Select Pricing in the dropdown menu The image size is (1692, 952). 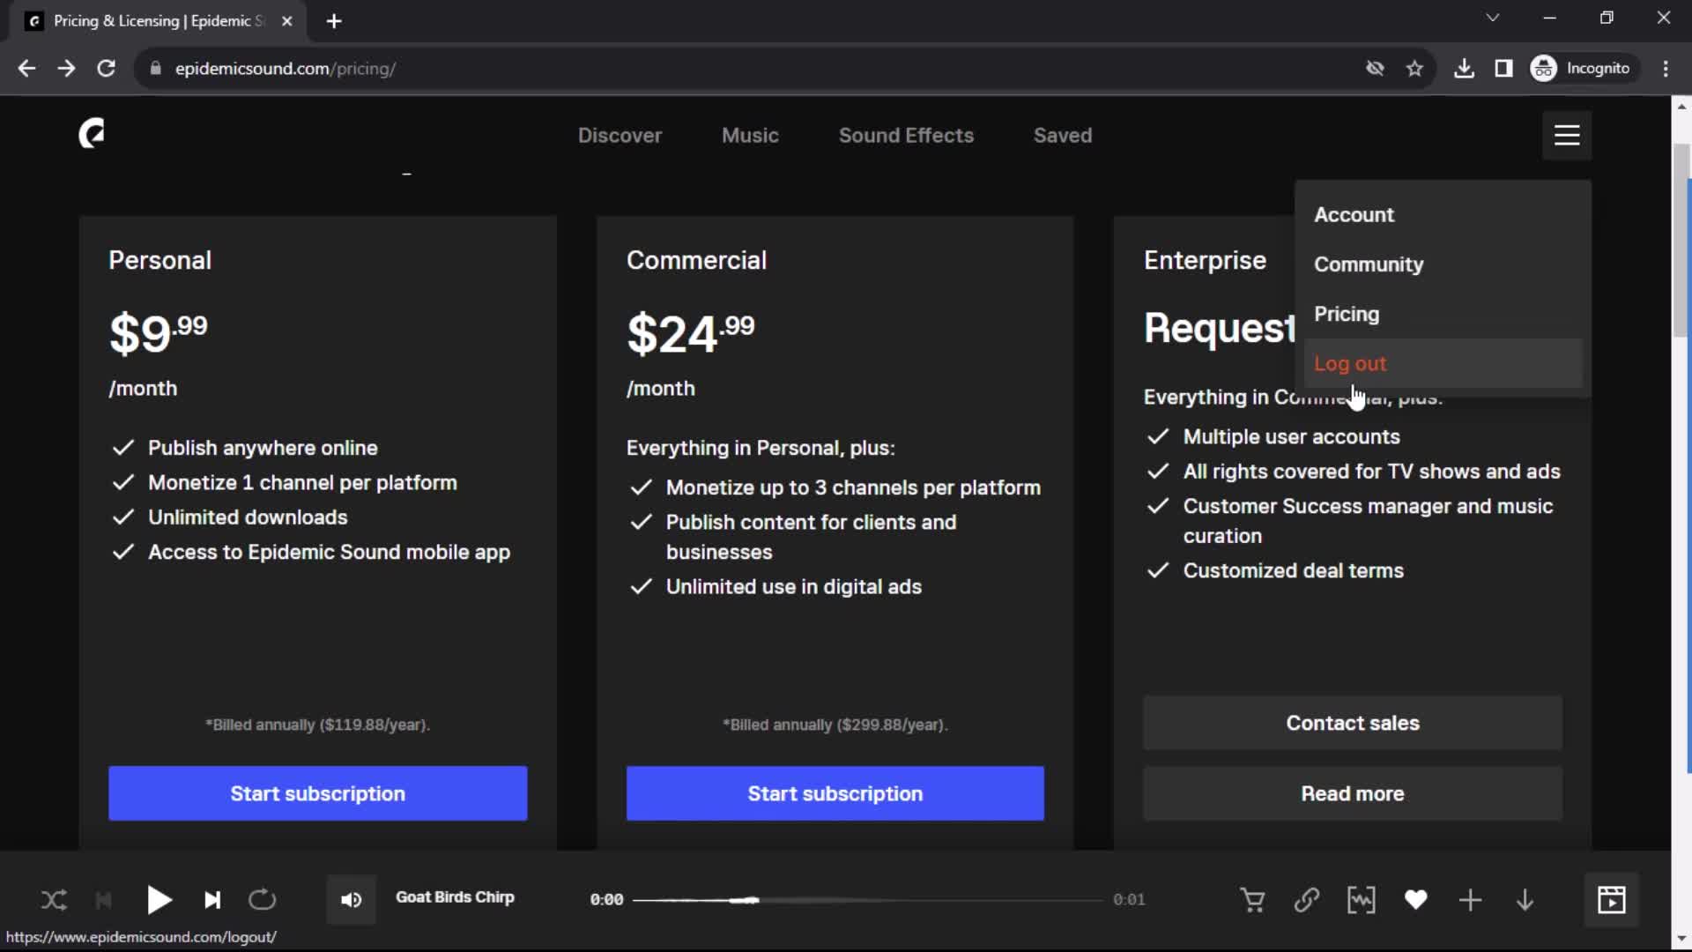1443,314
